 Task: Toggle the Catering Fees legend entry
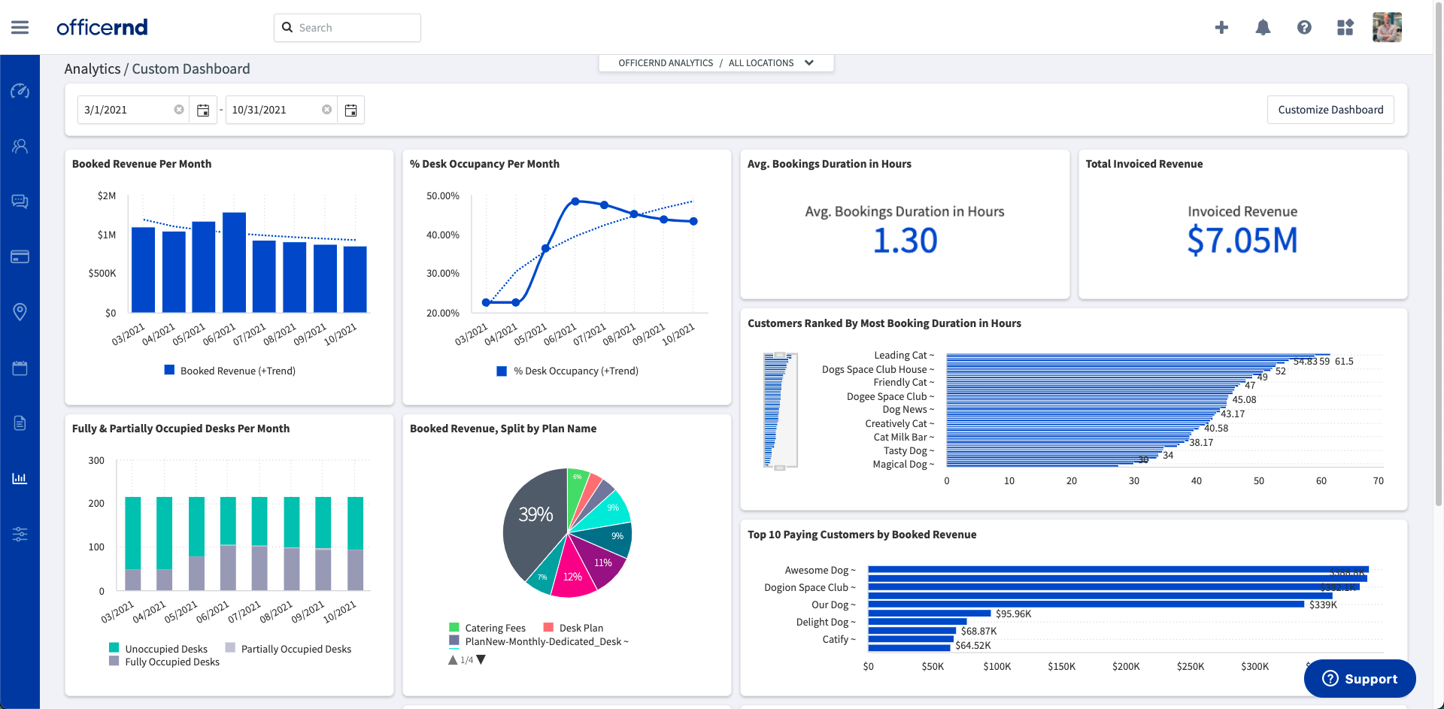(487, 628)
